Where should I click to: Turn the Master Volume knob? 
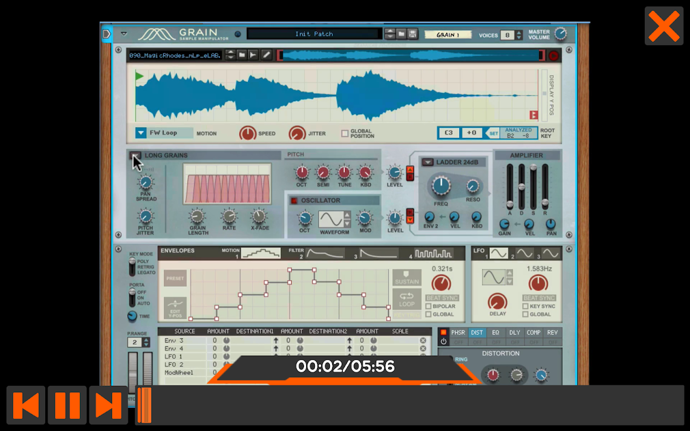coord(561,34)
